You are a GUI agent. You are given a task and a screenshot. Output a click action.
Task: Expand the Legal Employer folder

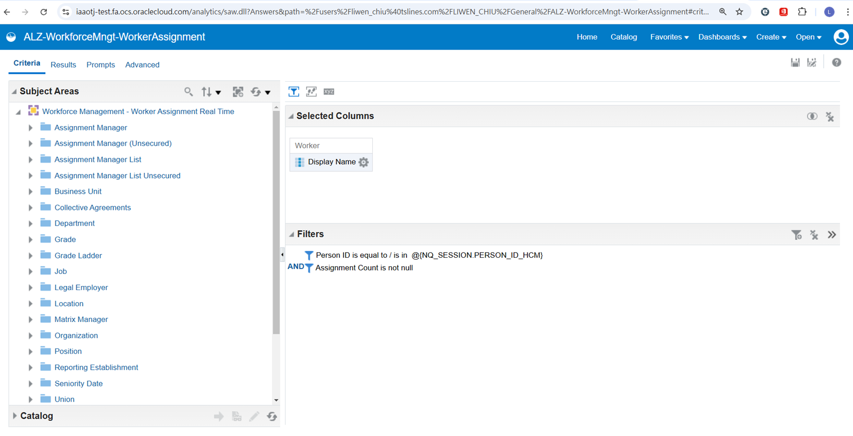[30, 288]
